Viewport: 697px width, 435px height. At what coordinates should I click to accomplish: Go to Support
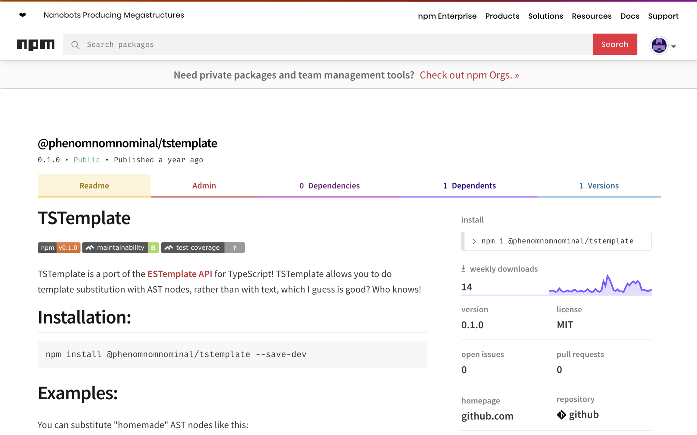point(663,16)
